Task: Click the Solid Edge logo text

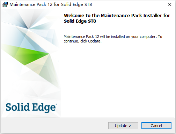Action: [31, 108]
